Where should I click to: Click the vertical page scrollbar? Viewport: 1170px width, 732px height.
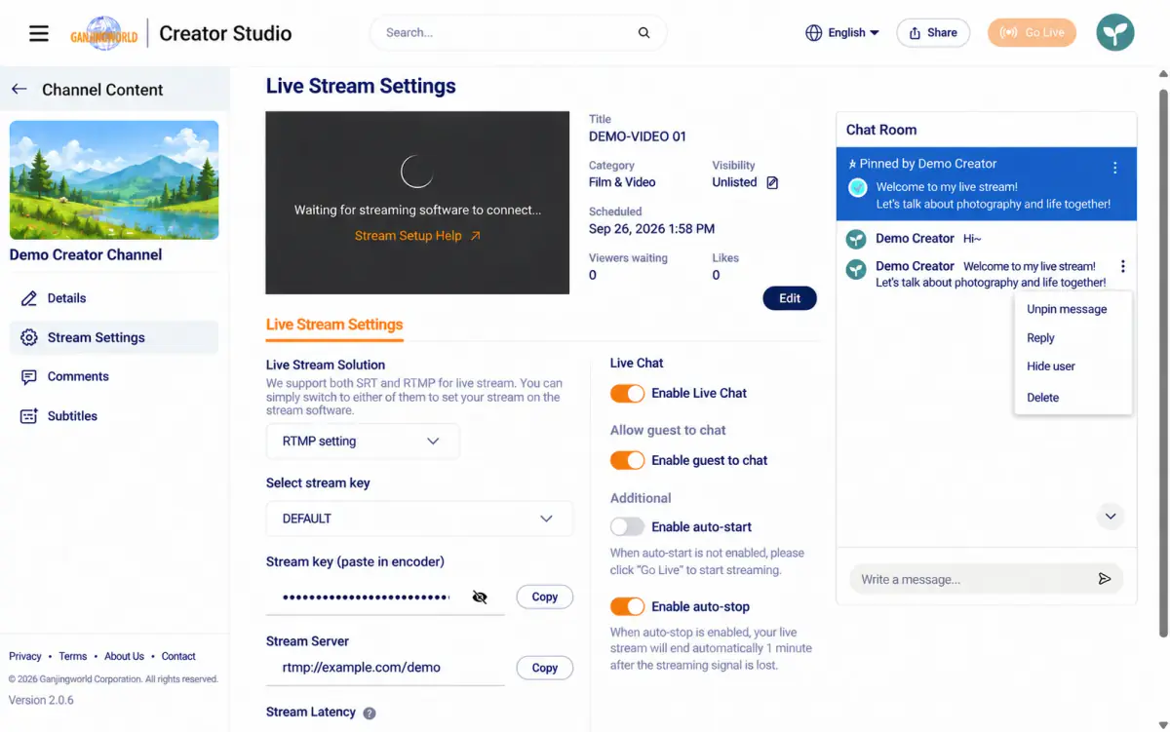point(1162,363)
